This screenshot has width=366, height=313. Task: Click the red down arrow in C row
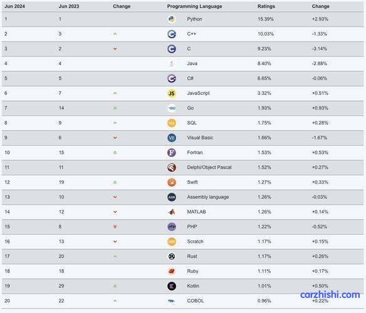point(115,49)
